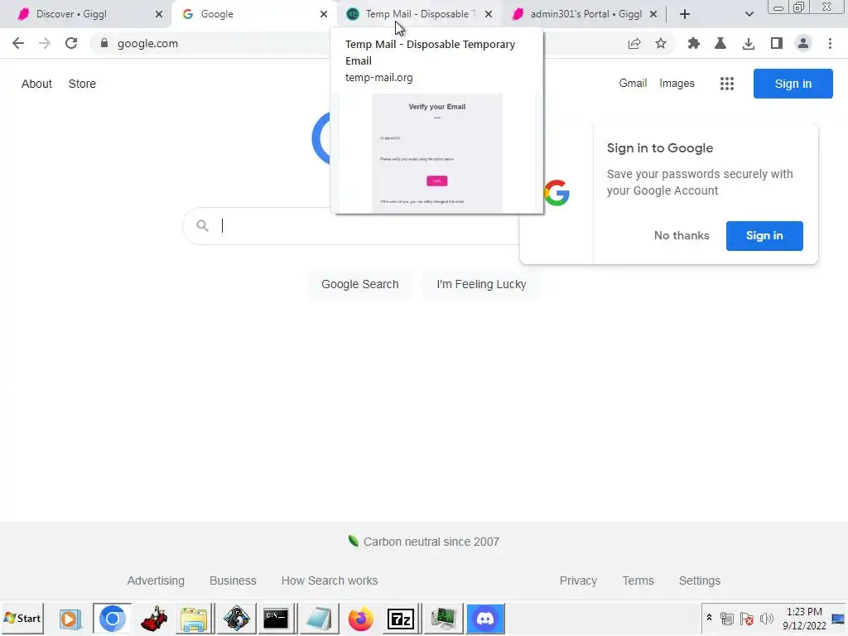
Task: Open the Settings footer menu
Action: tap(699, 581)
